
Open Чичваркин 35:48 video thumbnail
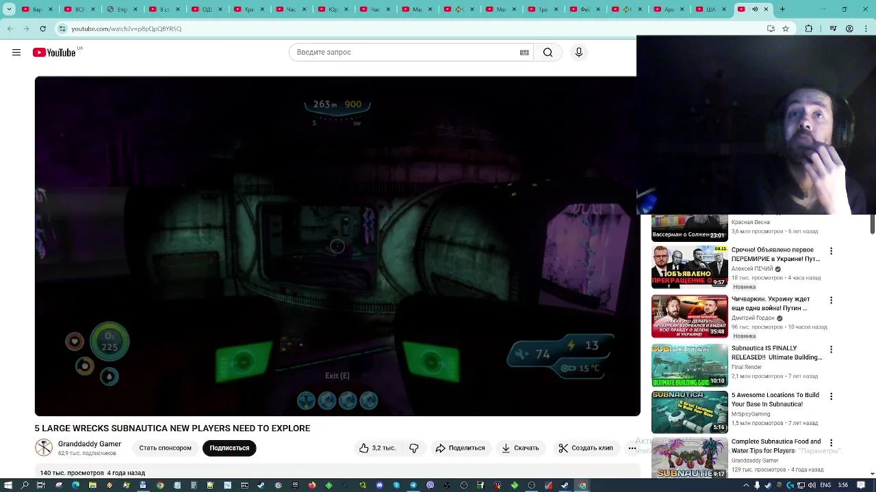(690, 316)
